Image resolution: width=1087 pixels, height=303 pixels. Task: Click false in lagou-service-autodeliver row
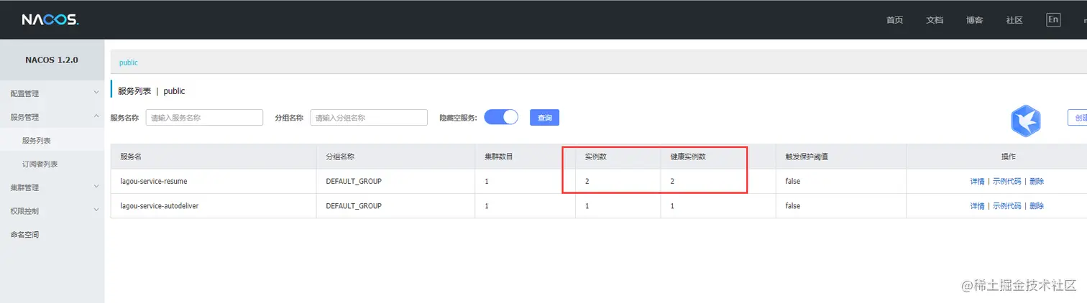tap(792, 206)
